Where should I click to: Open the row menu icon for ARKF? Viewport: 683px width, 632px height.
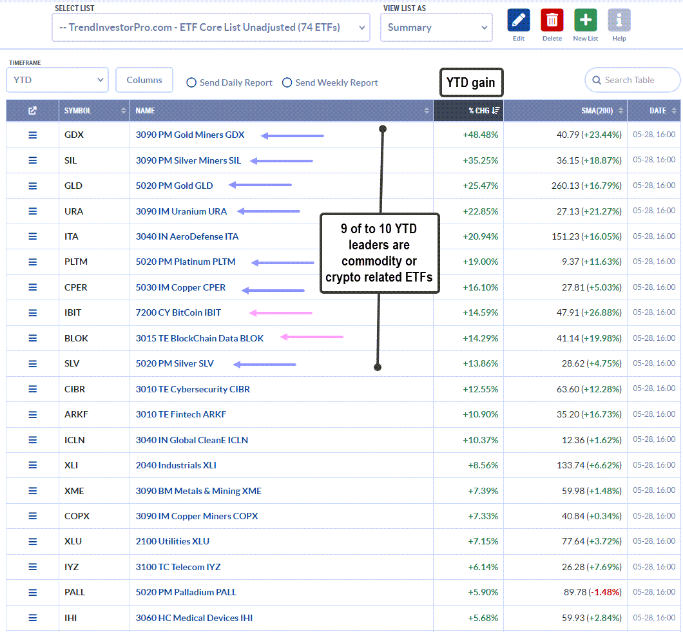point(33,415)
